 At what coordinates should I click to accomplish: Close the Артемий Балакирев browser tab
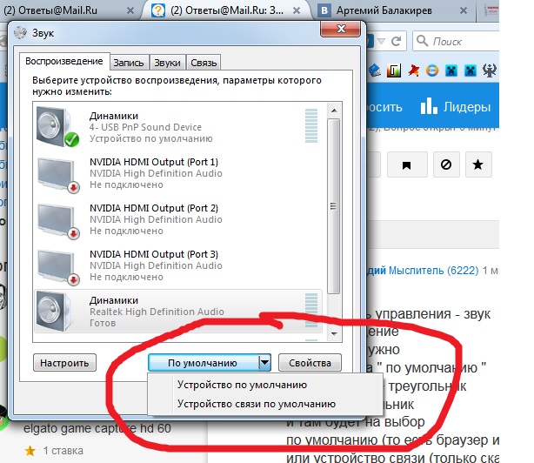pyautogui.click(x=464, y=10)
